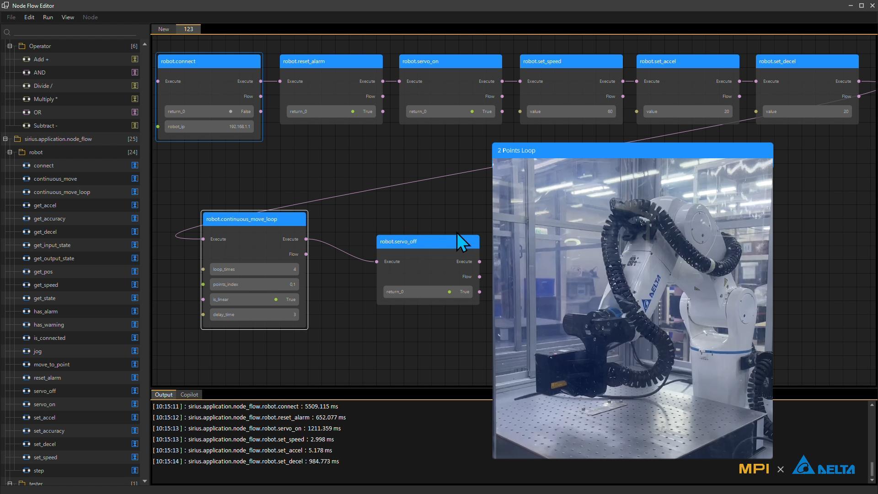Click the node icon beside 'connect' in tree
Screen dimensions: 878x494
click(27, 166)
